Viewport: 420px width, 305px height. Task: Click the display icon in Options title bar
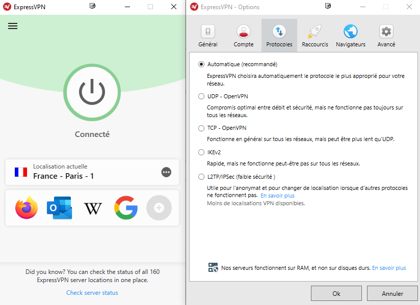click(328, 6)
